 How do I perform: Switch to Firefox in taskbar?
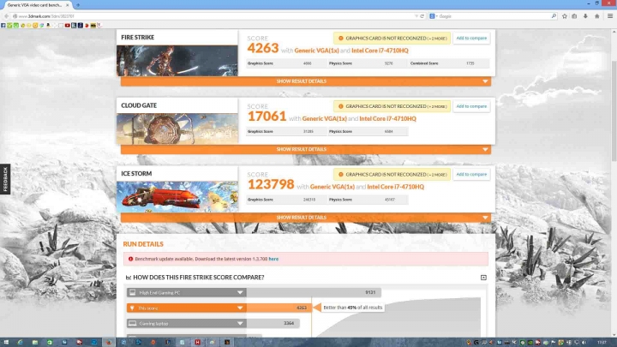tap(109, 342)
